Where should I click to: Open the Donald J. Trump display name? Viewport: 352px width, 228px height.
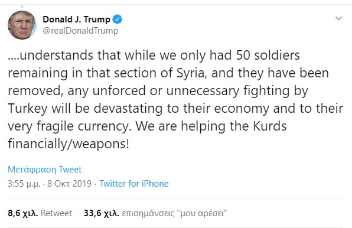(x=76, y=19)
